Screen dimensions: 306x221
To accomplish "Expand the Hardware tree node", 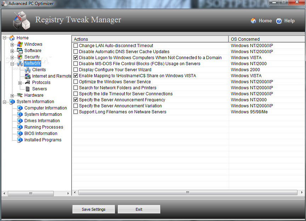I will (x=12, y=96).
